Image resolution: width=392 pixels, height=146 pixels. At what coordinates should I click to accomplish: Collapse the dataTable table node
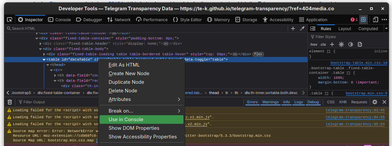tap(44, 60)
